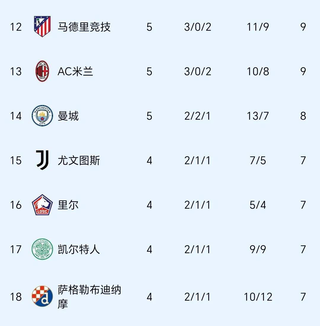This screenshot has width=320, height=326.
Task: Click the Lille LOSC club crest
Action: pos(42,205)
